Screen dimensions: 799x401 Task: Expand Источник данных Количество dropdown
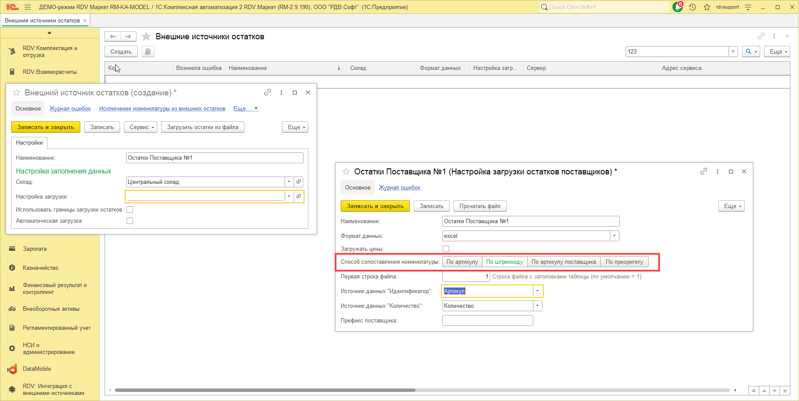(538, 306)
